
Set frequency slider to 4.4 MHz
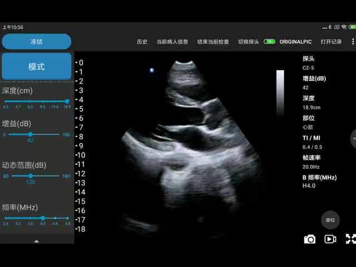[55, 219]
